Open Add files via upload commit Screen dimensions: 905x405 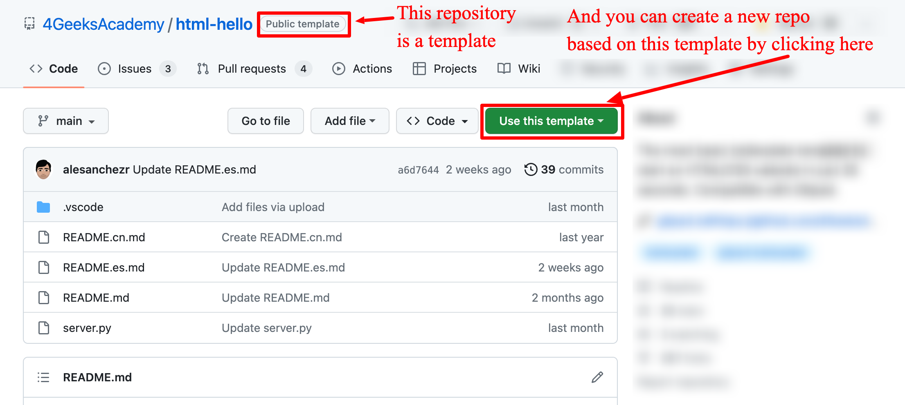tap(273, 207)
